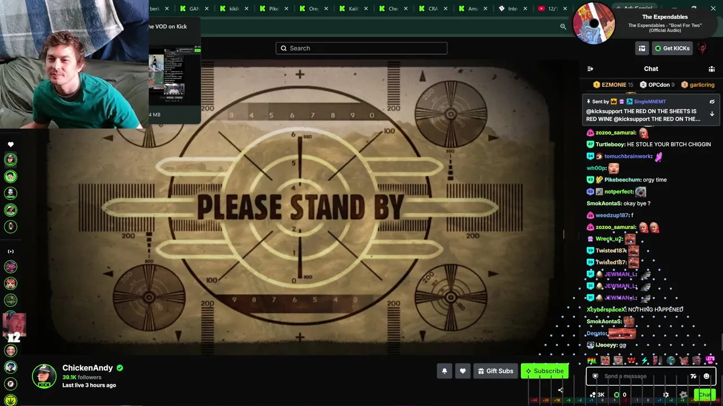Hide the pinned message in chat
The height and width of the screenshot is (406, 723).
[712, 102]
